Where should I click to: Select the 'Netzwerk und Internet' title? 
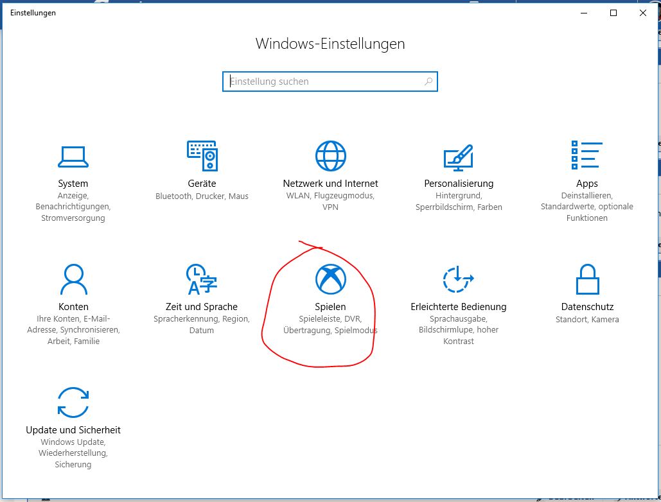(x=330, y=184)
